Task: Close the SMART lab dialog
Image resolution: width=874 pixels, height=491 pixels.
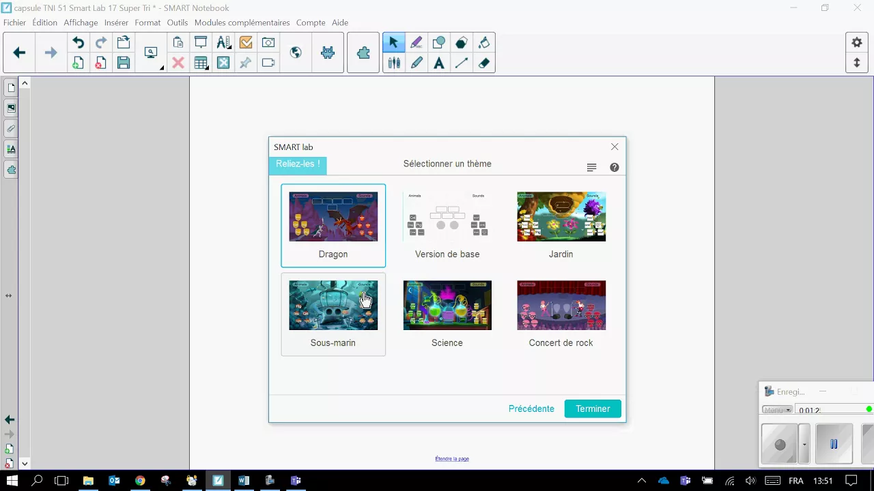Action: 615,147
